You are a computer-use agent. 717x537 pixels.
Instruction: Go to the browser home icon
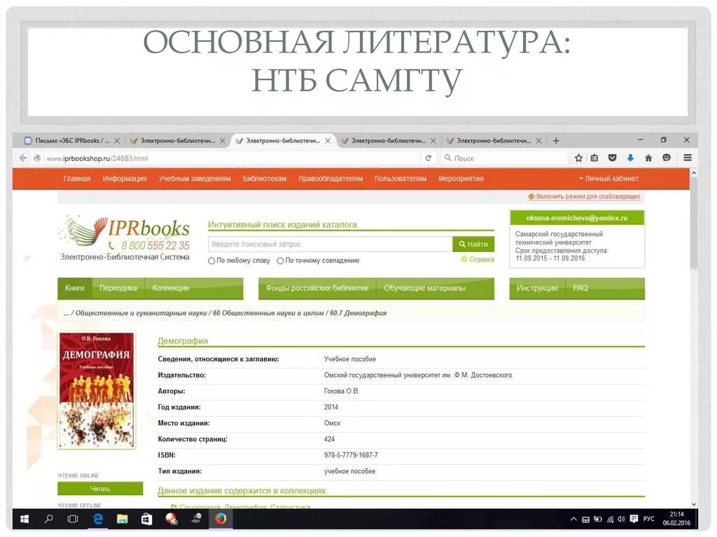click(x=648, y=158)
